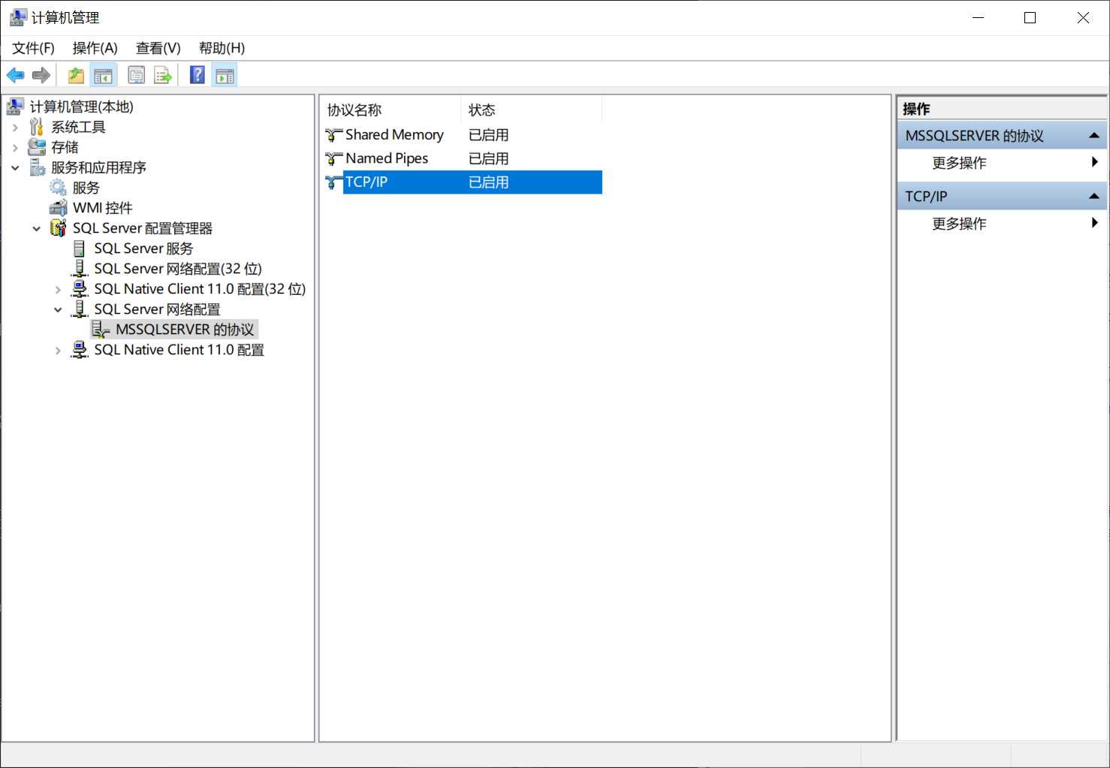Maximize the 计算机管理 window
This screenshot has height=768, width=1110.
click(x=1030, y=18)
